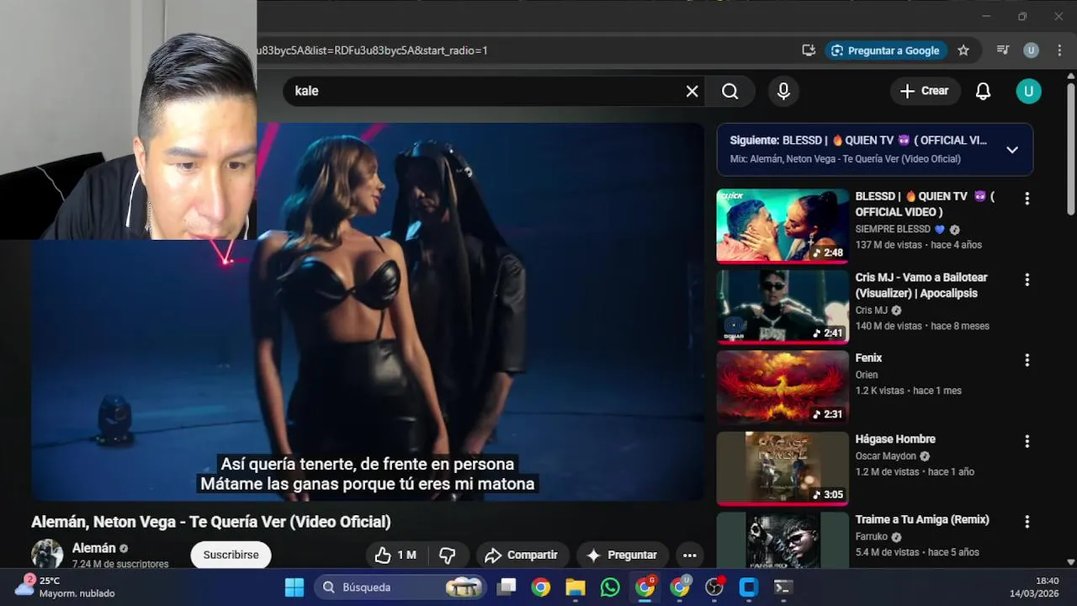Viewport: 1077px width, 606px height.
Task: Open the Farruko channel name
Action: click(x=872, y=537)
